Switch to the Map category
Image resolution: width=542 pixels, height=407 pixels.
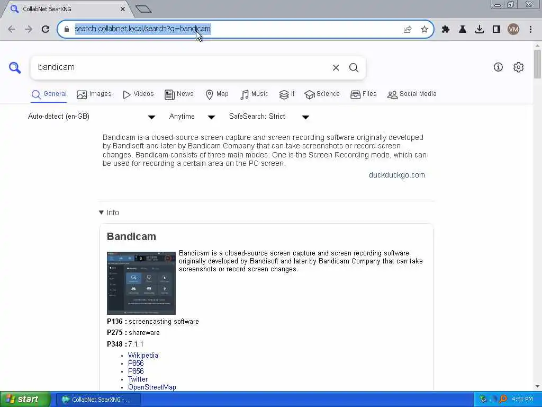coord(217,94)
